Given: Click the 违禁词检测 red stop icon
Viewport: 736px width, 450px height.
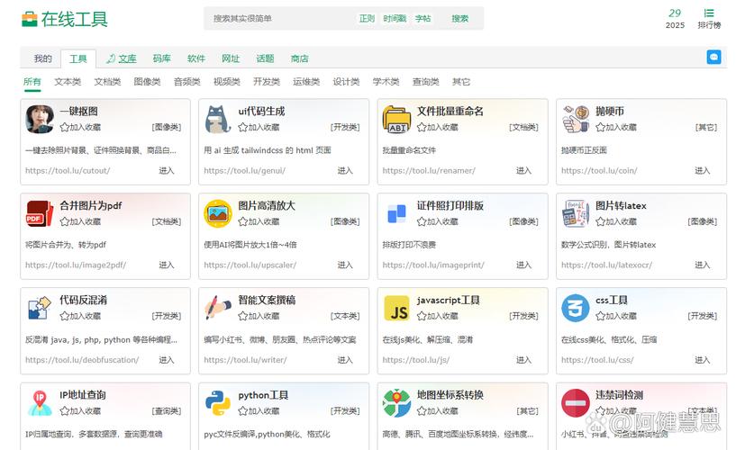Looking at the screenshot, I should [x=575, y=402].
